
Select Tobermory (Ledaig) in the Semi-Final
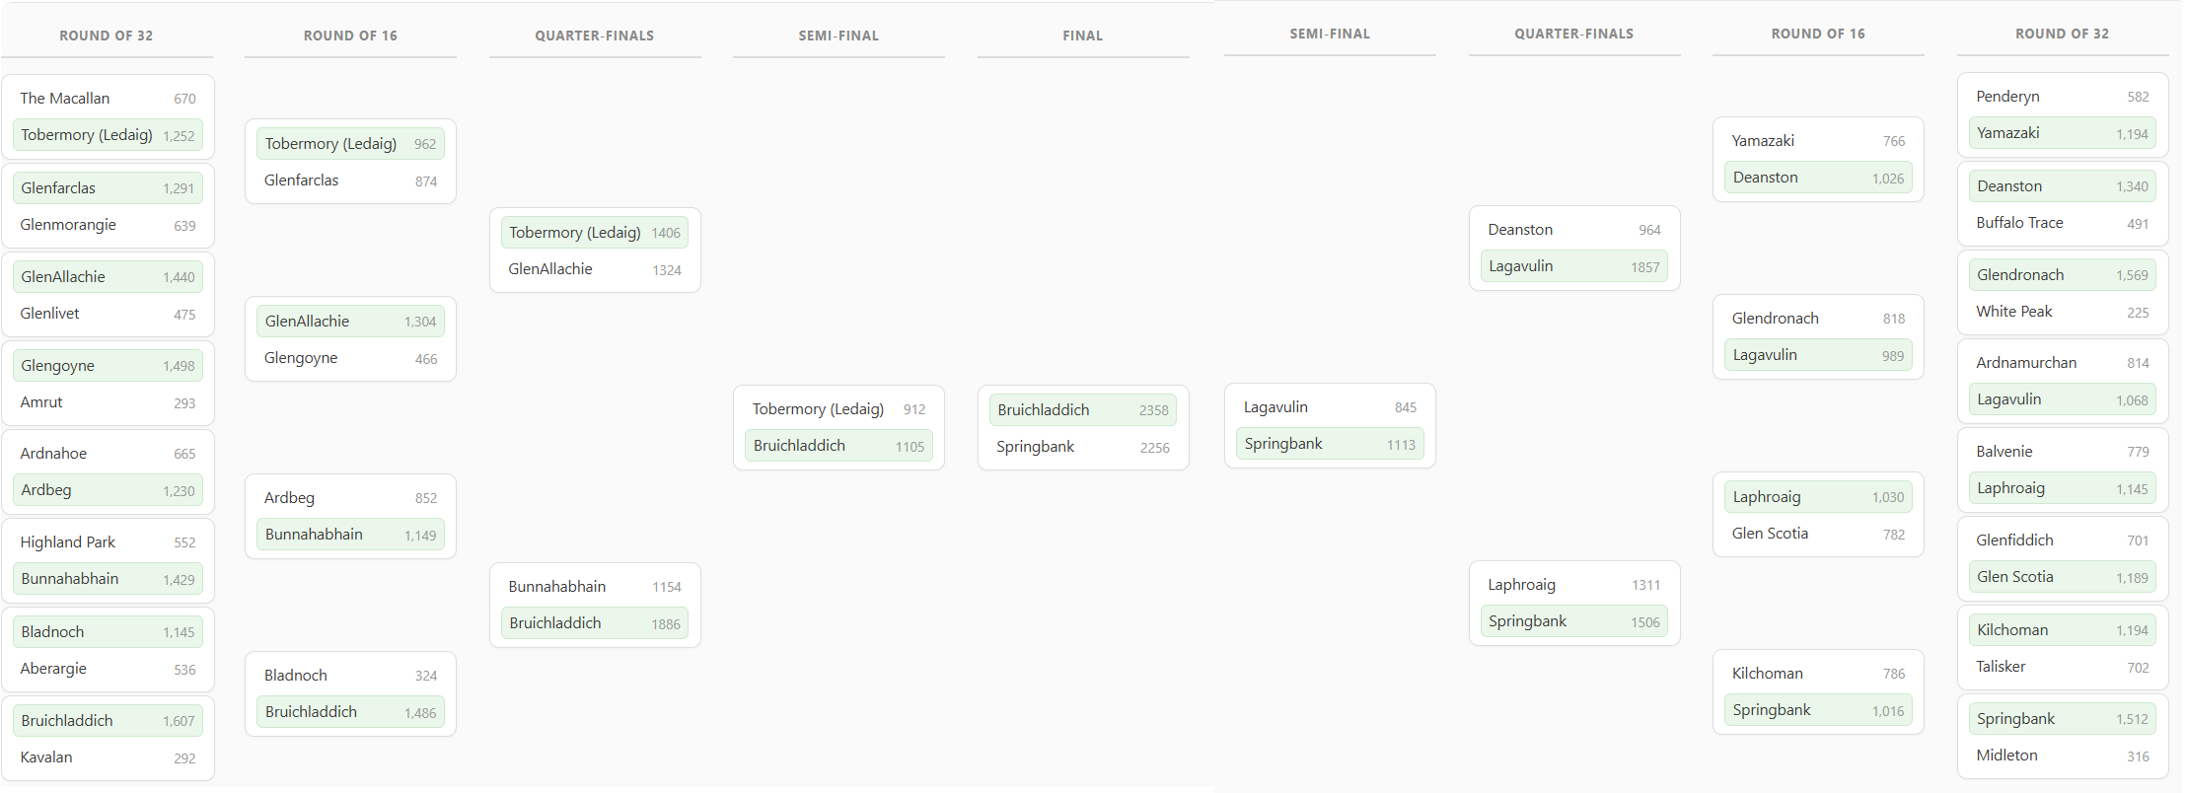point(838,409)
